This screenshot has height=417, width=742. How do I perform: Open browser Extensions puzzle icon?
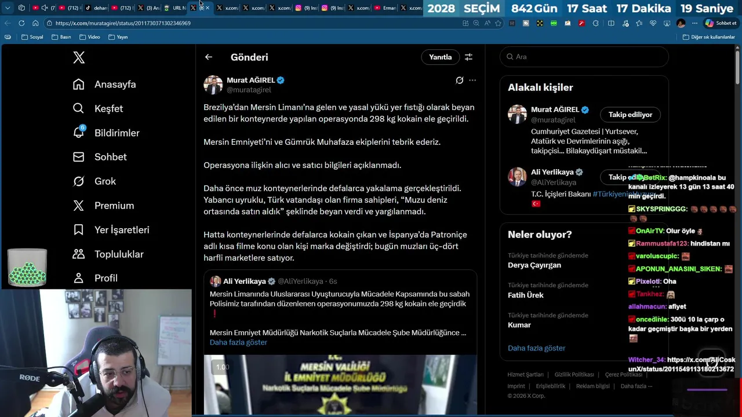click(597, 23)
